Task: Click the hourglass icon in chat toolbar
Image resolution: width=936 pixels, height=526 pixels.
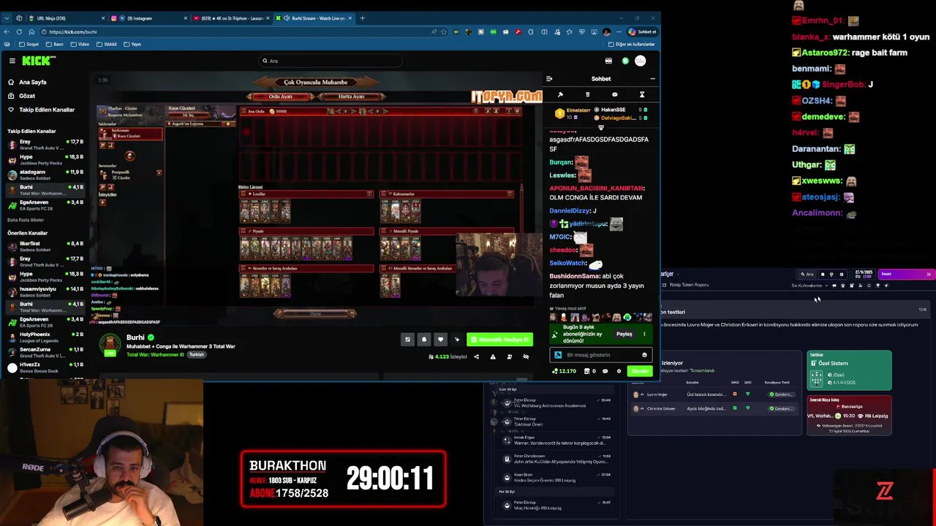Action: (642, 95)
